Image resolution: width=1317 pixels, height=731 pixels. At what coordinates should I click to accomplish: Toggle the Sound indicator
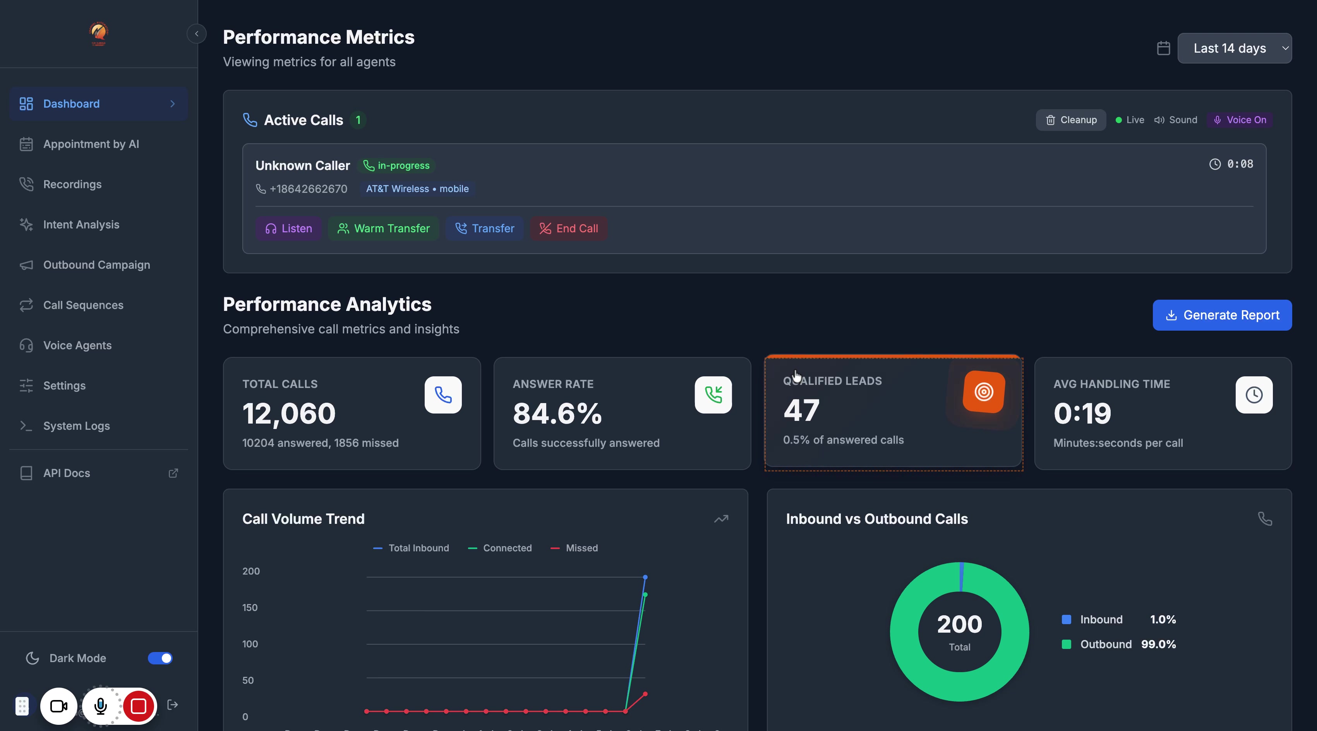[x=1176, y=120]
